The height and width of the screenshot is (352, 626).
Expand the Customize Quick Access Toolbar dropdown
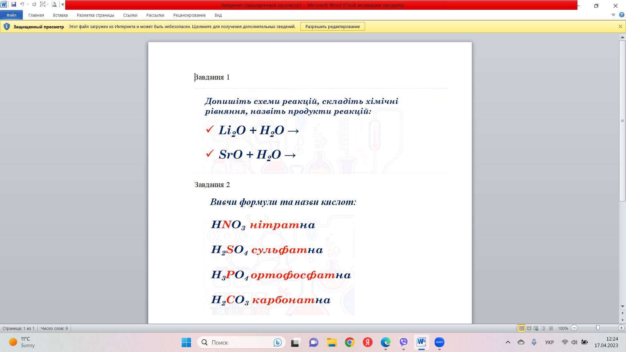63,5
